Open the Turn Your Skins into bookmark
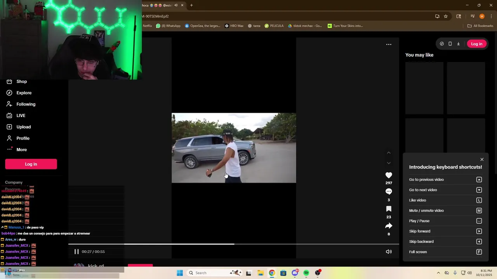497x279 pixels. pos(345,26)
